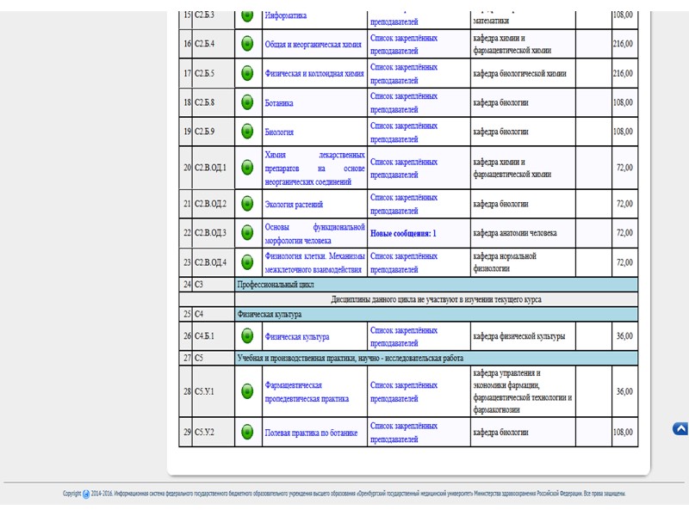Click кафедра анатомии человека cell
689x516 pixels.
[523, 233]
